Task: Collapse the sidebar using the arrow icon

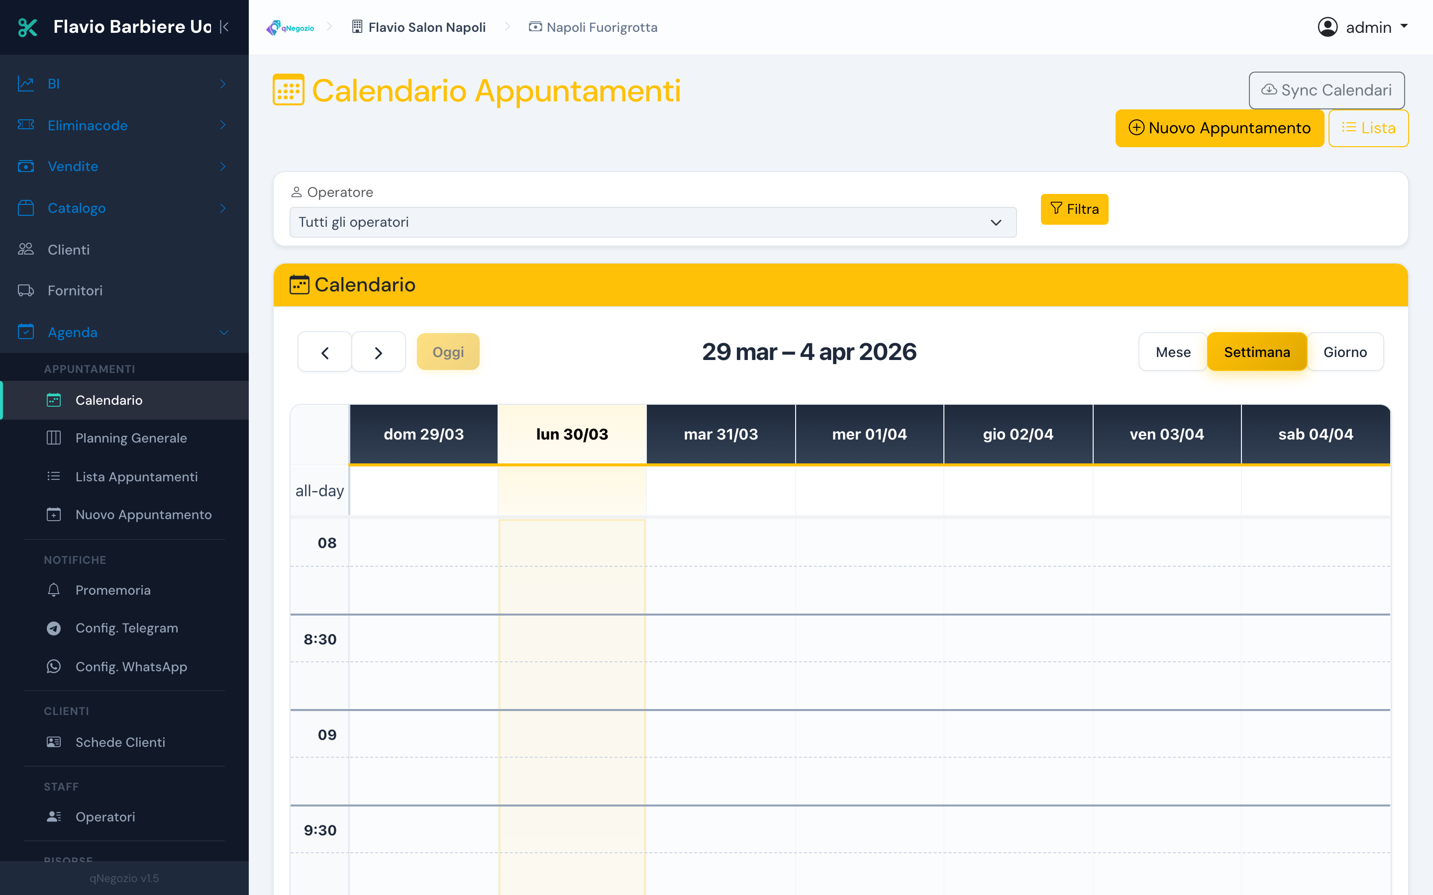Action: click(224, 27)
